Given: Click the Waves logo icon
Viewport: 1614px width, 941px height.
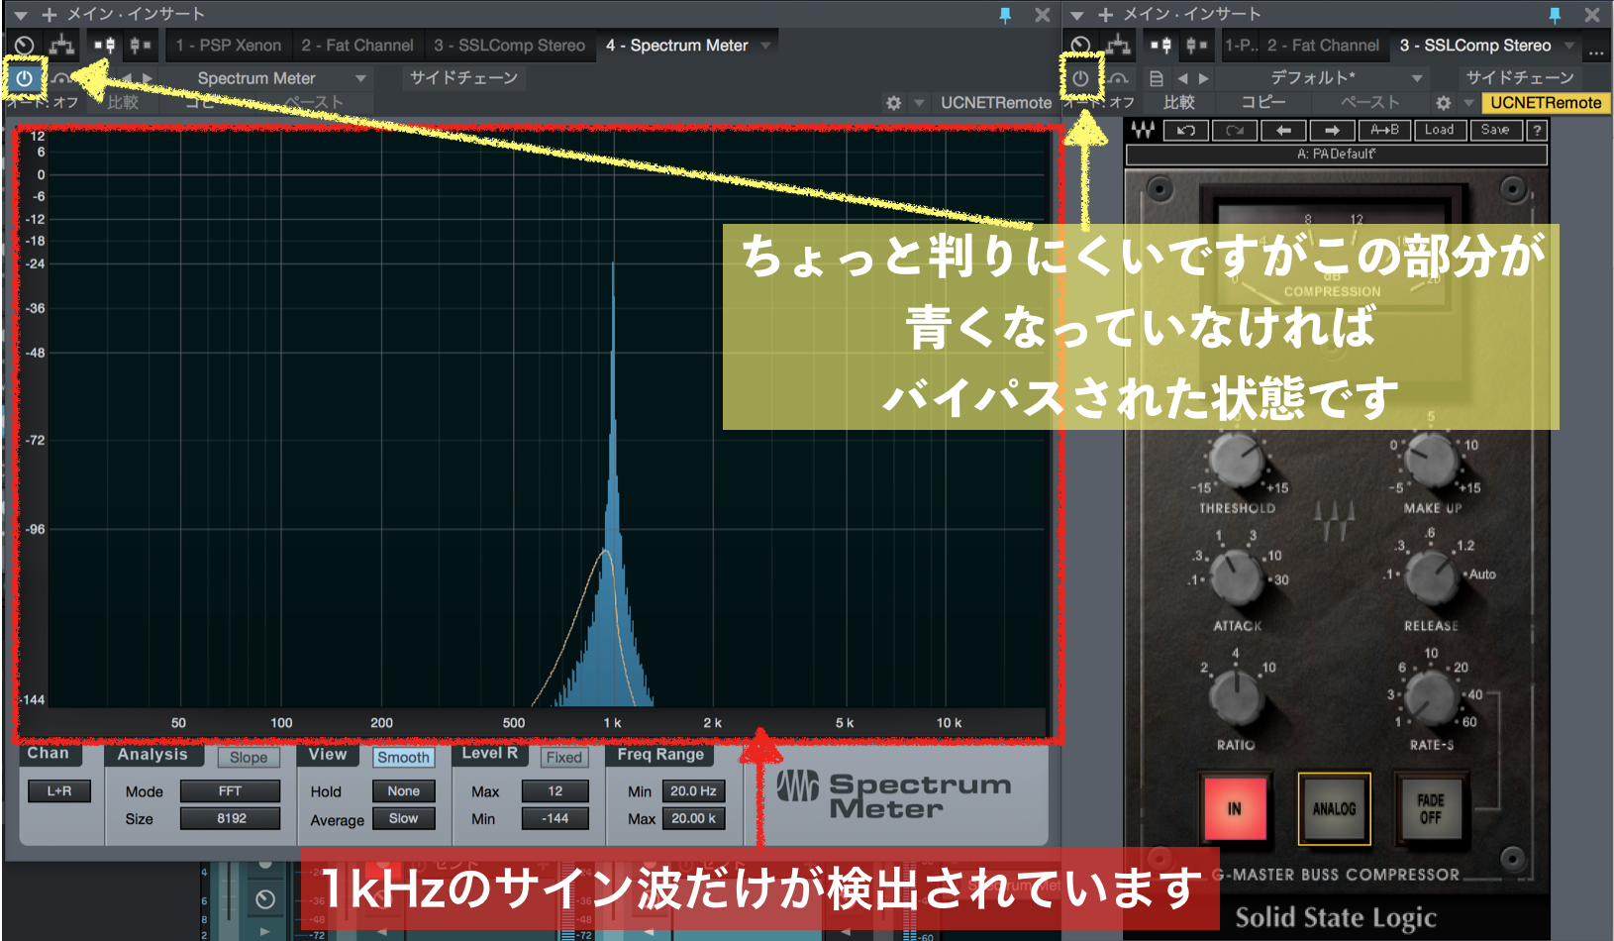Looking at the screenshot, I should tap(1142, 130).
